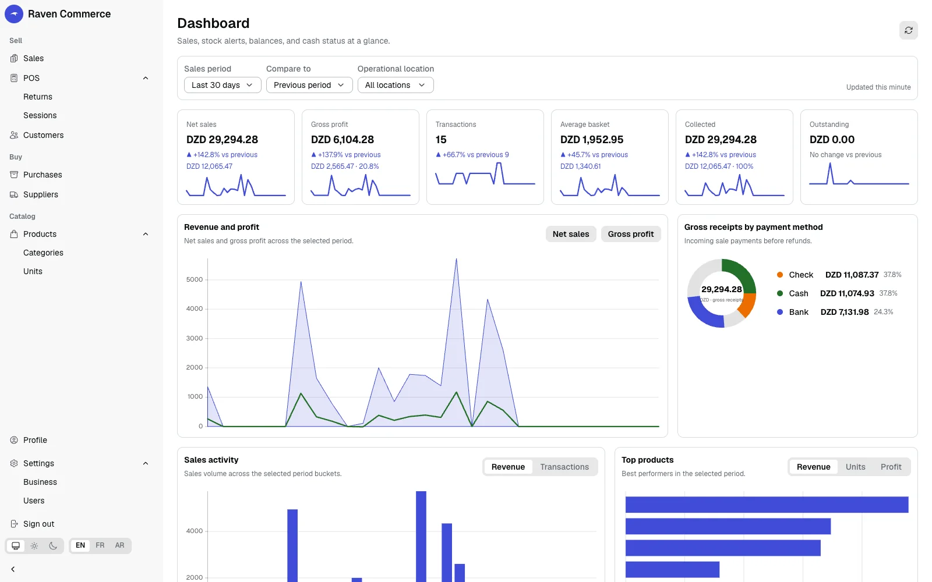The width and height of the screenshot is (932, 582).
Task: Click the green Cash legend dot
Action: (x=780, y=293)
